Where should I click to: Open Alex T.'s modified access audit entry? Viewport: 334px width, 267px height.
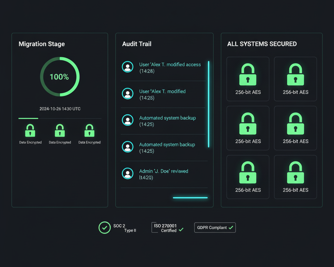pyautogui.click(x=170, y=68)
